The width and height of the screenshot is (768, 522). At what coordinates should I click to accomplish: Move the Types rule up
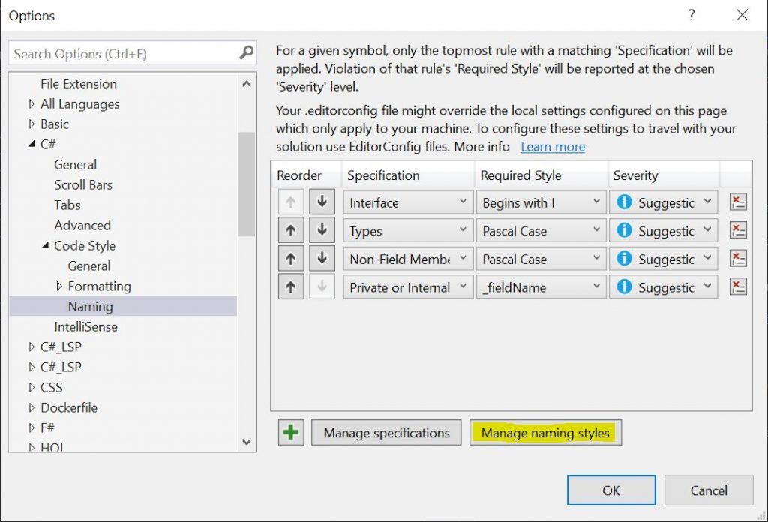[291, 231]
